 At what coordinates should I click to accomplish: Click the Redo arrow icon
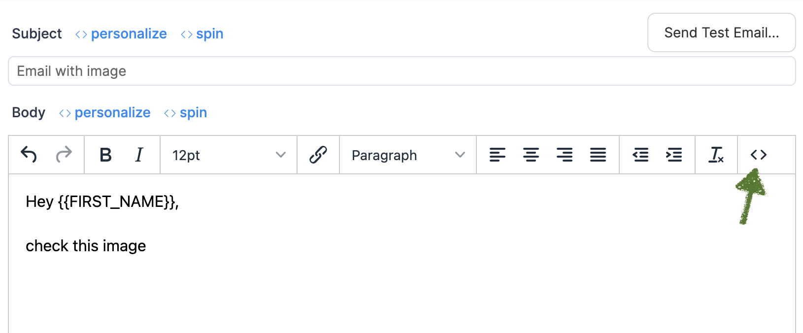(64, 155)
